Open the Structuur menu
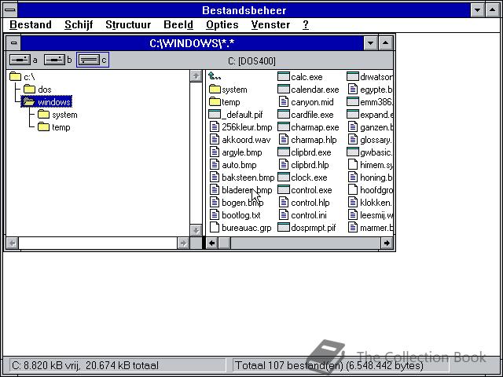The height and width of the screenshot is (377, 503). point(128,24)
